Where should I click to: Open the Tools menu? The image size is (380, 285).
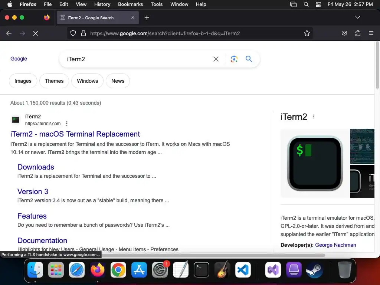(157, 4)
